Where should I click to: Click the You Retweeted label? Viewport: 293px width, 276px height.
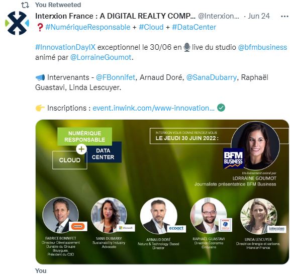point(58,5)
